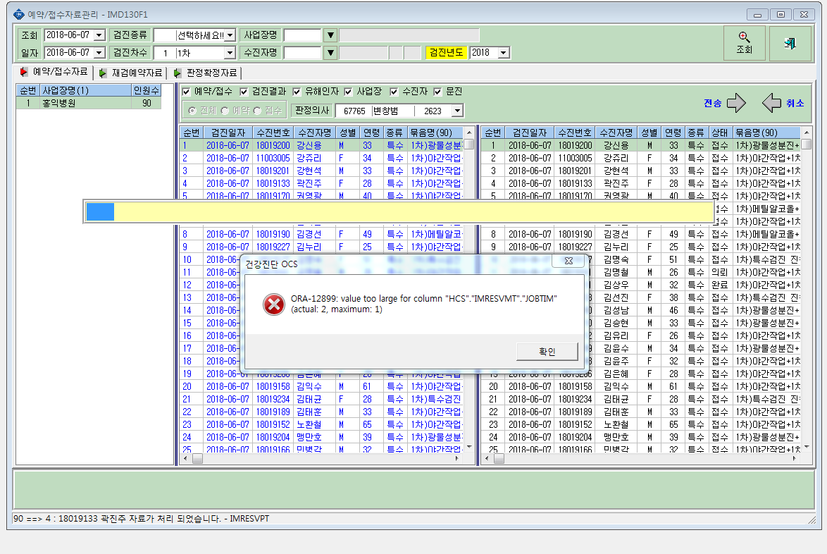Expand the 검진년도 2018 dropdown

[x=504, y=53]
